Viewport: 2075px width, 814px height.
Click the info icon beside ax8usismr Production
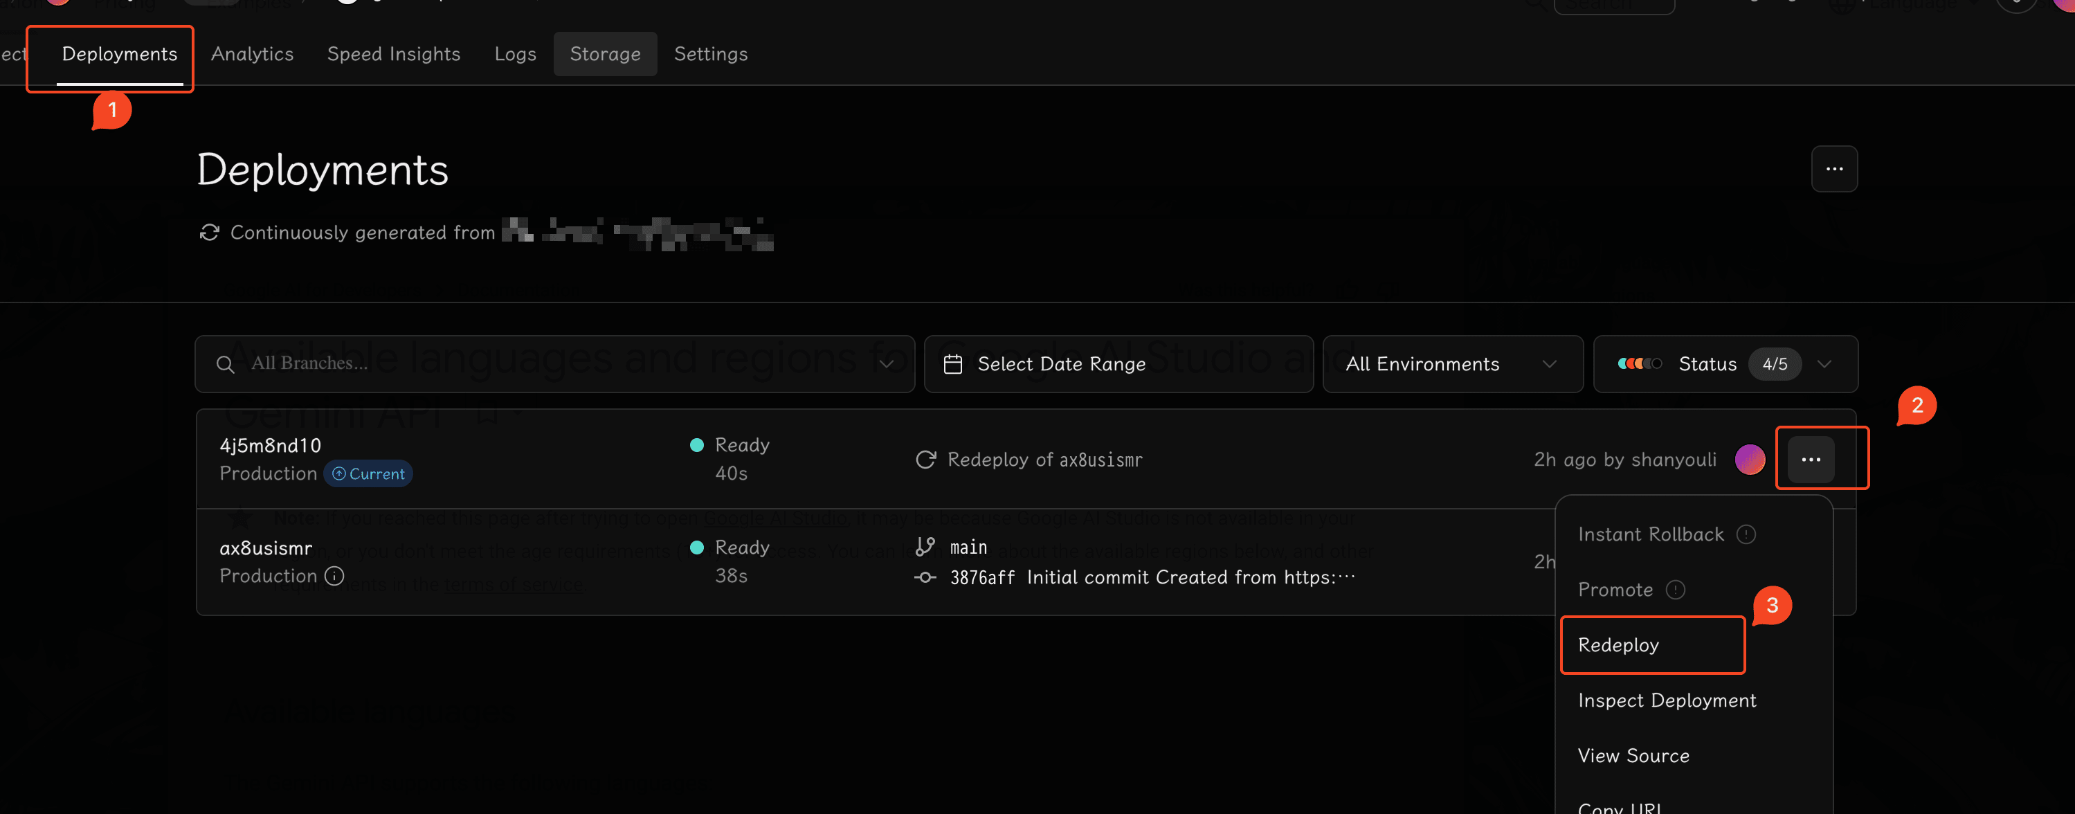pos(334,577)
